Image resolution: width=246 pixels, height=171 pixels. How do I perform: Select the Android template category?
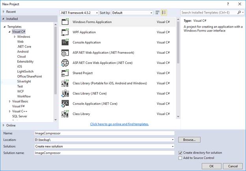coord(23,52)
